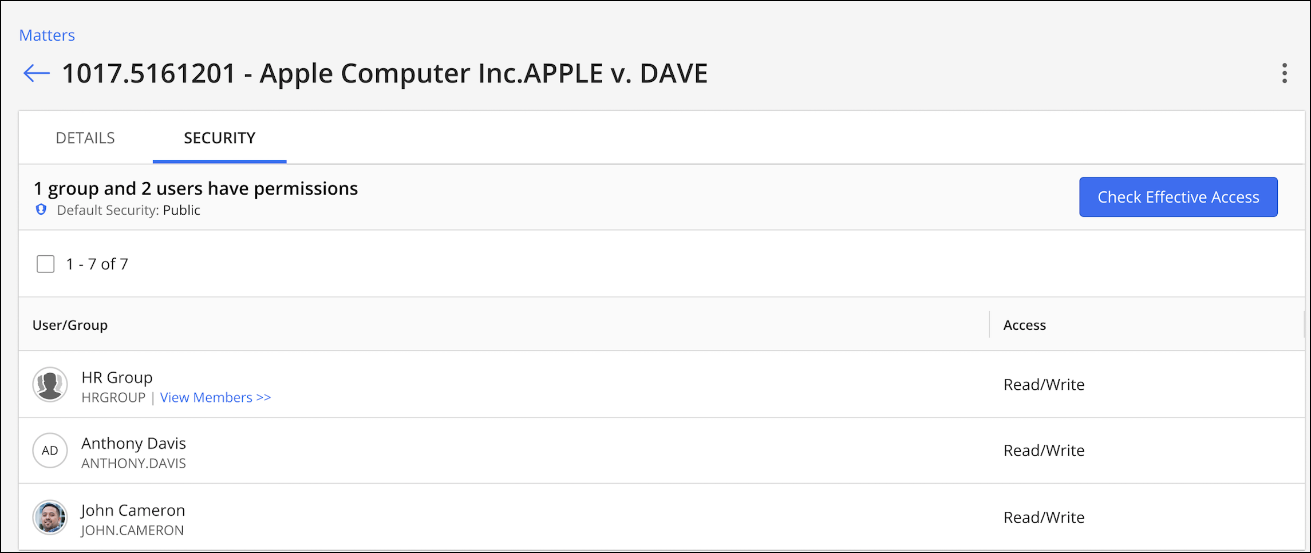Switch to the DETAILS tab

coord(85,138)
